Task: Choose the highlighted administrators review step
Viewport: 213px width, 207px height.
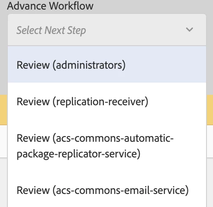Action: (107, 65)
